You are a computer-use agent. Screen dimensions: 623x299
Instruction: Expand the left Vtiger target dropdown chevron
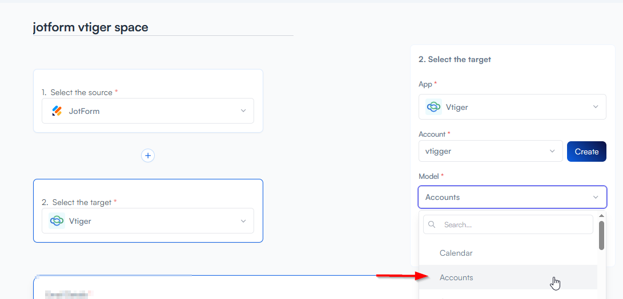243,221
